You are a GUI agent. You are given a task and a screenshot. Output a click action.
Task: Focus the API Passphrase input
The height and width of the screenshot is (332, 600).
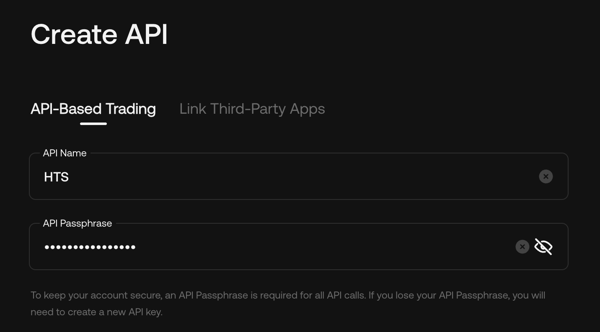[x=251, y=247]
